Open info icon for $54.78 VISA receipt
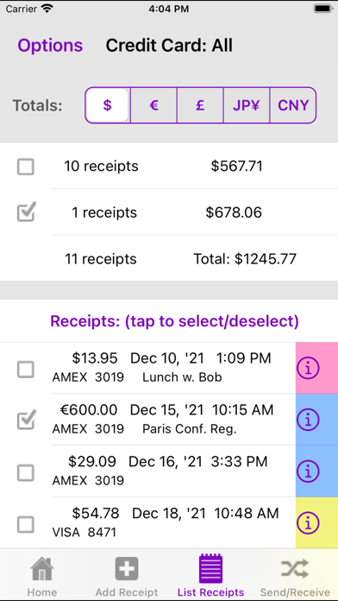 [308, 523]
